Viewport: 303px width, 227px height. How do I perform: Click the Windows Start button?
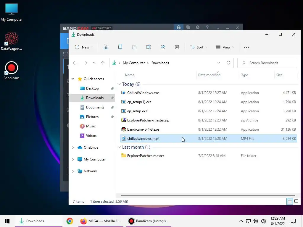point(7,221)
